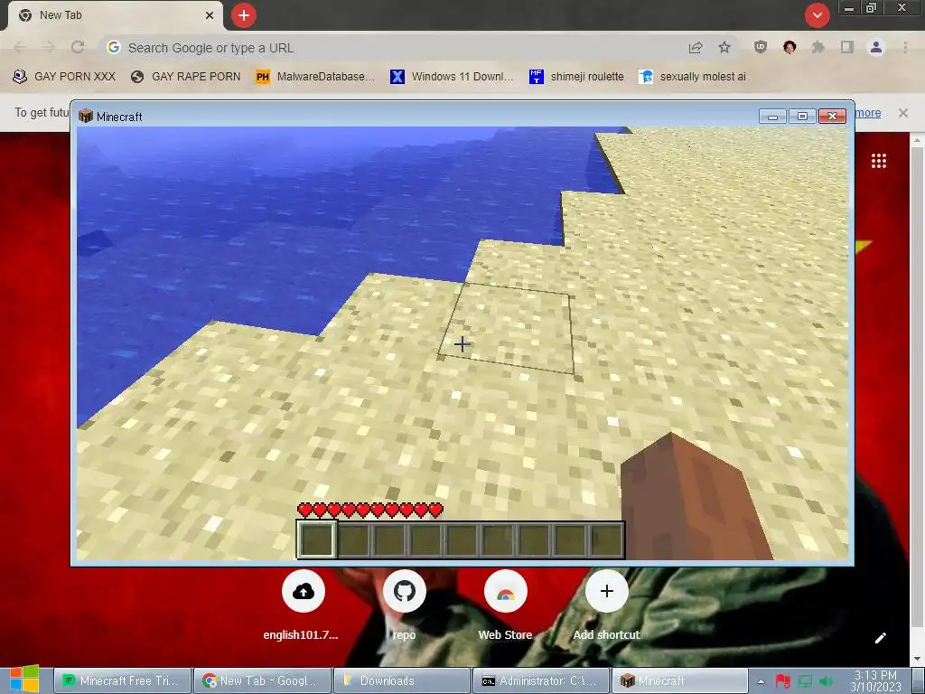Click the avatar face extension icon

coord(790,47)
